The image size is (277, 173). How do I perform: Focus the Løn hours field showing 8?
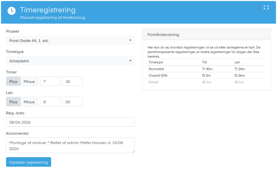pos(50,102)
